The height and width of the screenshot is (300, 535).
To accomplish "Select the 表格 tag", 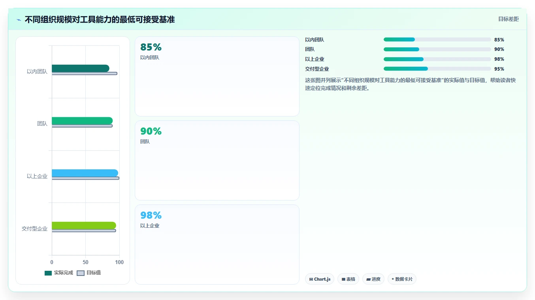I will point(348,279).
